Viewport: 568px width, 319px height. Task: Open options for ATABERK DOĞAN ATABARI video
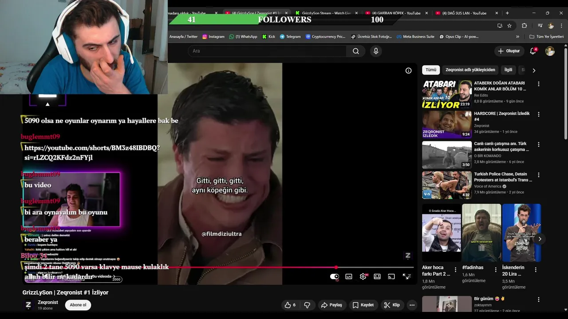click(539, 84)
